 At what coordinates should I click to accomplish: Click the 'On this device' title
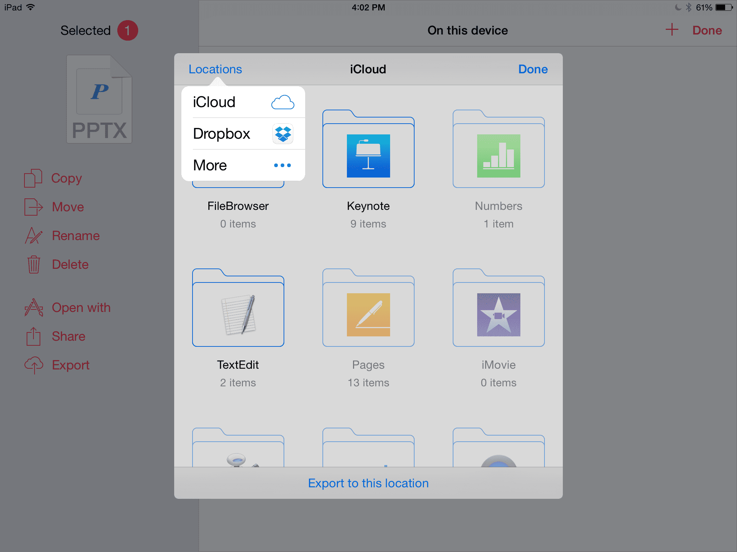pos(467,30)
